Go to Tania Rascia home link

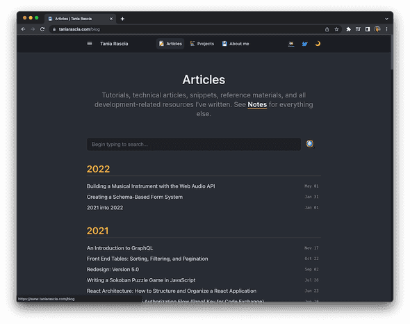coord(114,44)
